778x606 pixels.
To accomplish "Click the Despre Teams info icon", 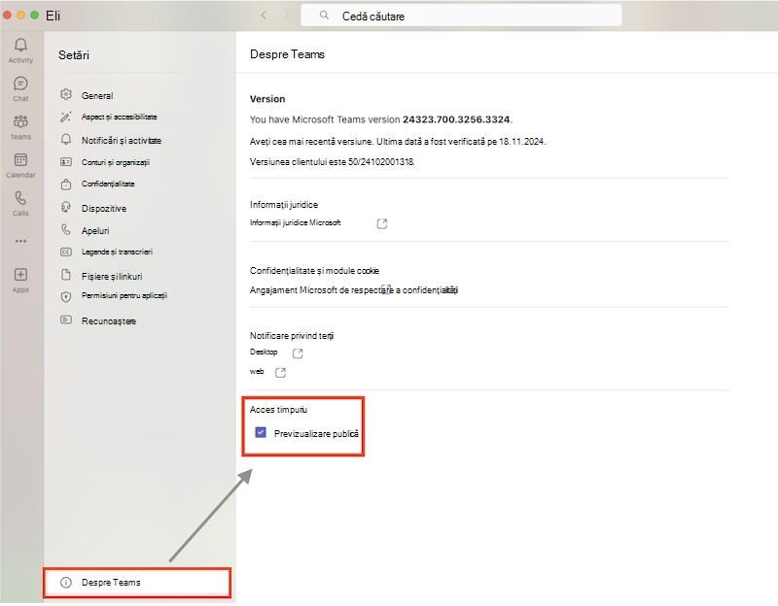I will point(66,583).
